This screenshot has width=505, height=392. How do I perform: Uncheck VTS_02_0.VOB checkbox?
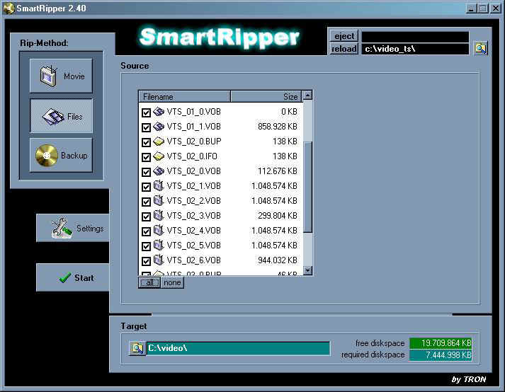tap(146, 171)
